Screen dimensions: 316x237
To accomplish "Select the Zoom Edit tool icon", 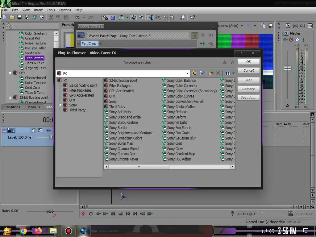I will tap(173, 17).
